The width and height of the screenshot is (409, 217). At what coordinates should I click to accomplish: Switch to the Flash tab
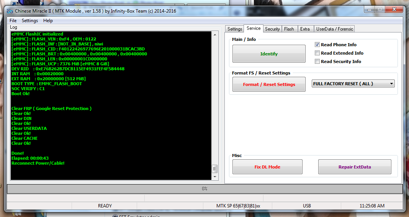pos(289,29)
